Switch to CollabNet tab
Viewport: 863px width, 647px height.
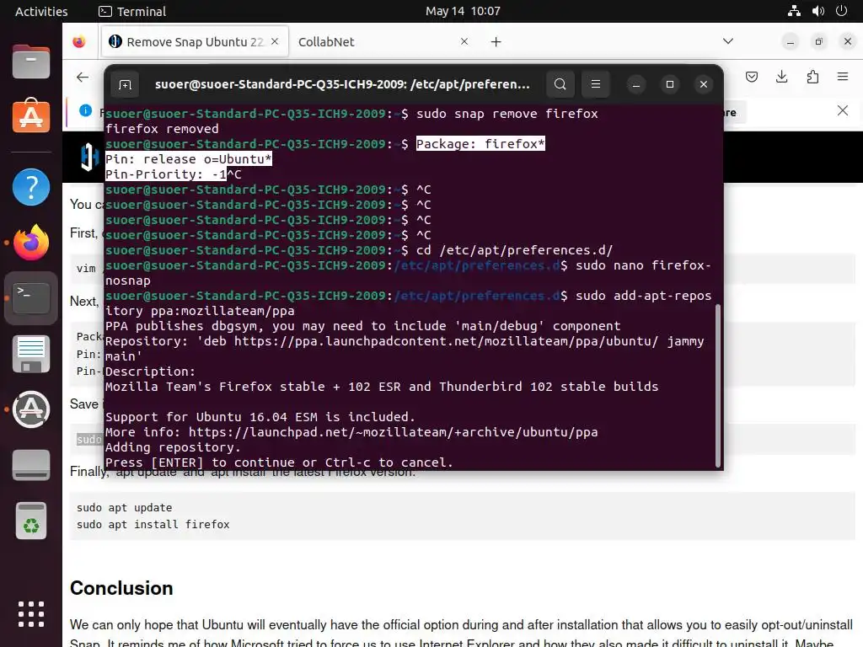382,42
